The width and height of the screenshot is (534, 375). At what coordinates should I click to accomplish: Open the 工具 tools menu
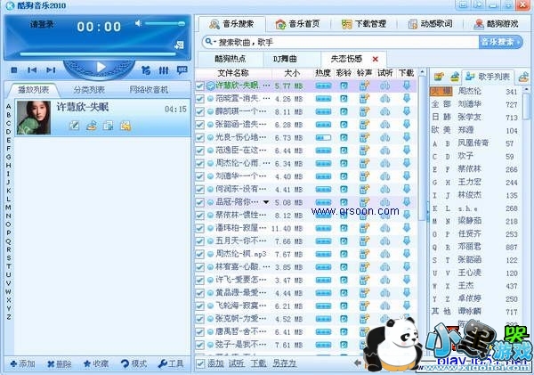click(171, 364)
